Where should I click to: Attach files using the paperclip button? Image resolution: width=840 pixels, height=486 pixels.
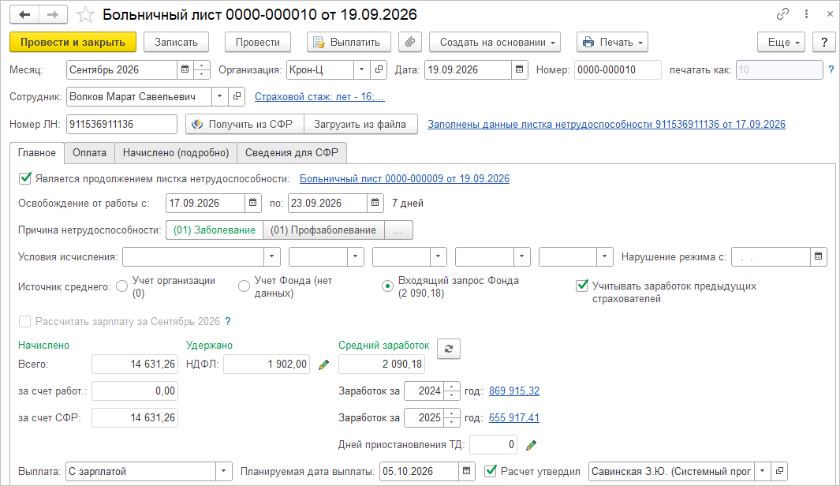click(x=410, y=42)
